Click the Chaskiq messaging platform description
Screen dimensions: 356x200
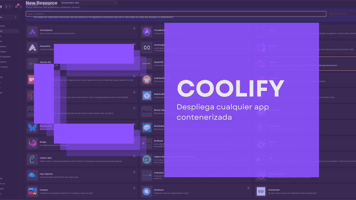coord(66,193)
